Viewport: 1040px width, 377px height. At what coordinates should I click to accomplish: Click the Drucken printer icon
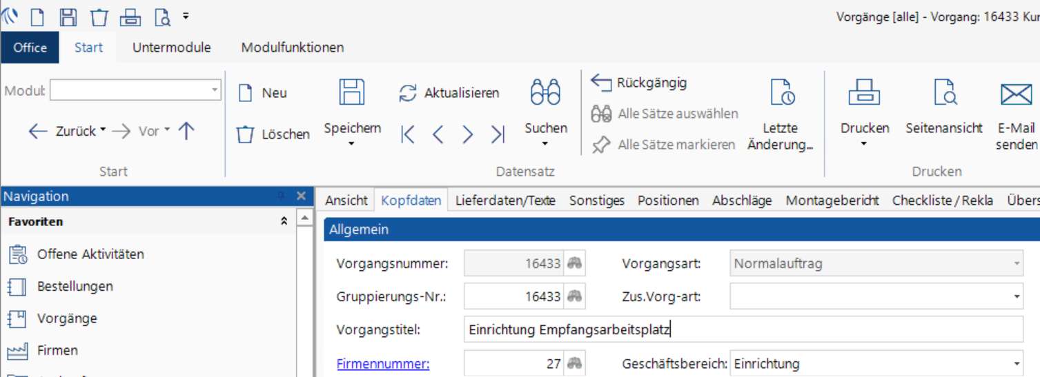coord(864,92)
